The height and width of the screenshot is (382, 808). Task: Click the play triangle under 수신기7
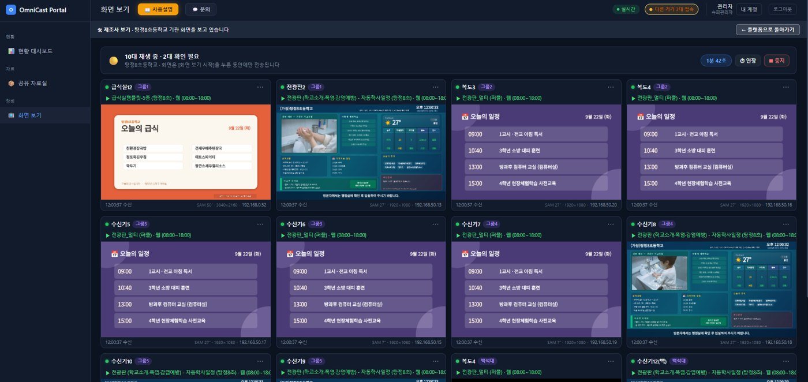click(x=458, y=235)
